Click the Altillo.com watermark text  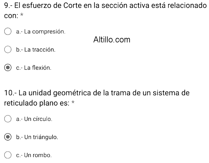tap(112, 39)
